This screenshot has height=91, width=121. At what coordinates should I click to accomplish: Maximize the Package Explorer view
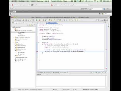tap(35, 23)
